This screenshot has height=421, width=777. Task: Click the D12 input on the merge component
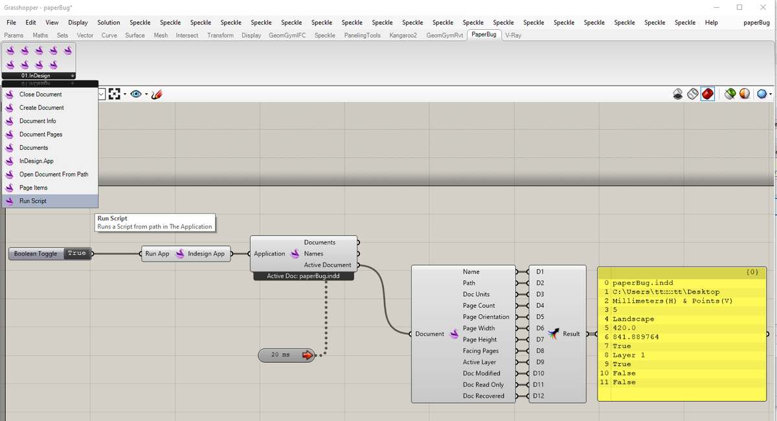coord(540,396)
